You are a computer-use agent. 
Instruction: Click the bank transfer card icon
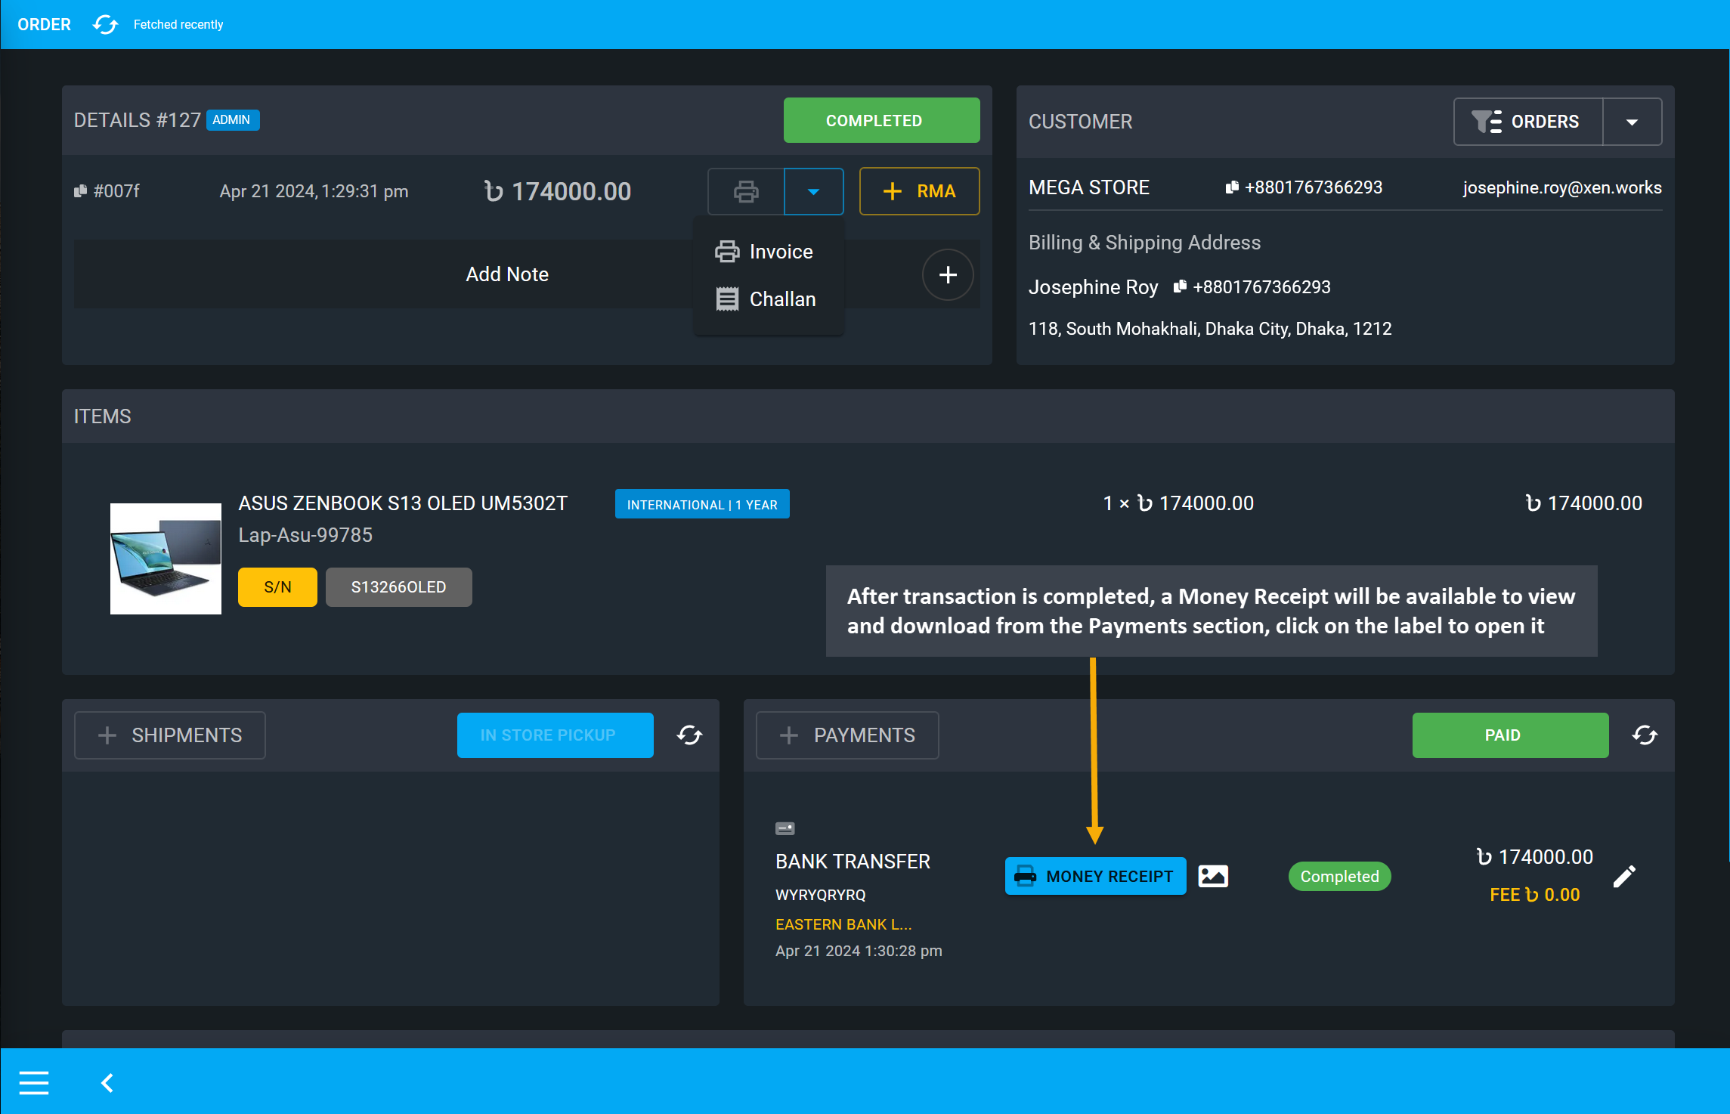(x=785, y=828)
